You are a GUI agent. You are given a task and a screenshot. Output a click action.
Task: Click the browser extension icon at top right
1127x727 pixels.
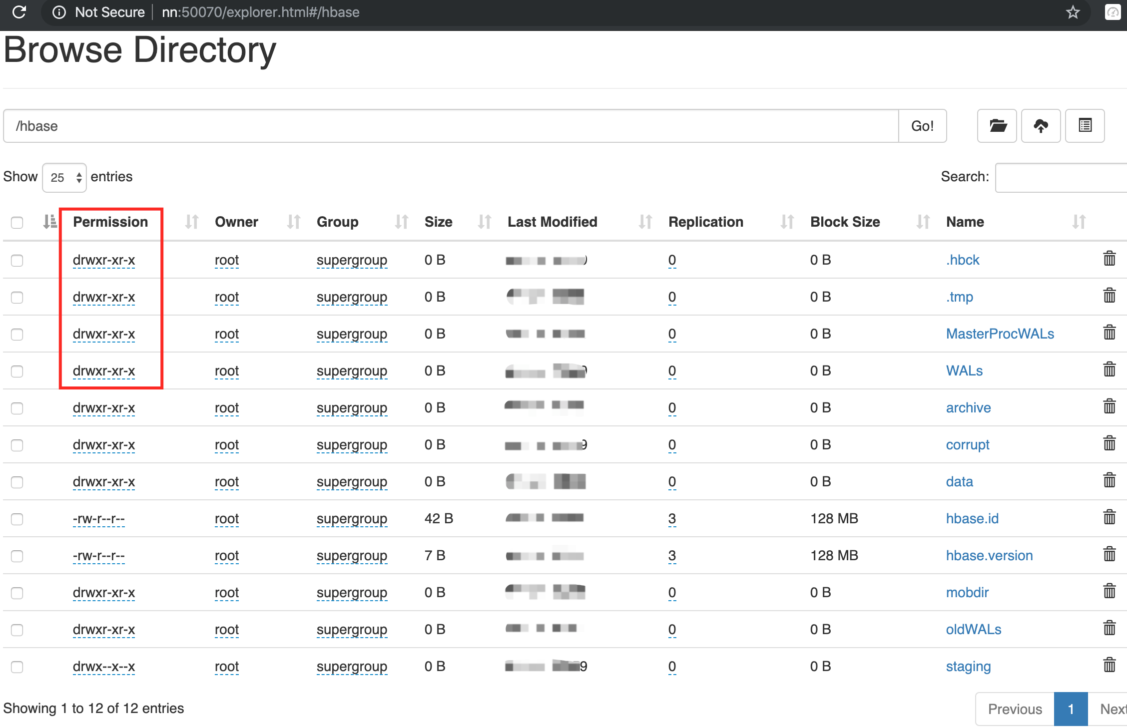tap(1113, 12)
